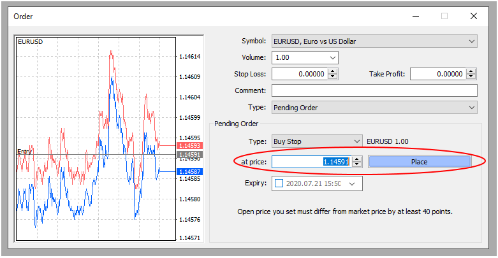This screenshot has width=498, height=258.
Task: Close the Order dialog window
Action: pos(474,16)
